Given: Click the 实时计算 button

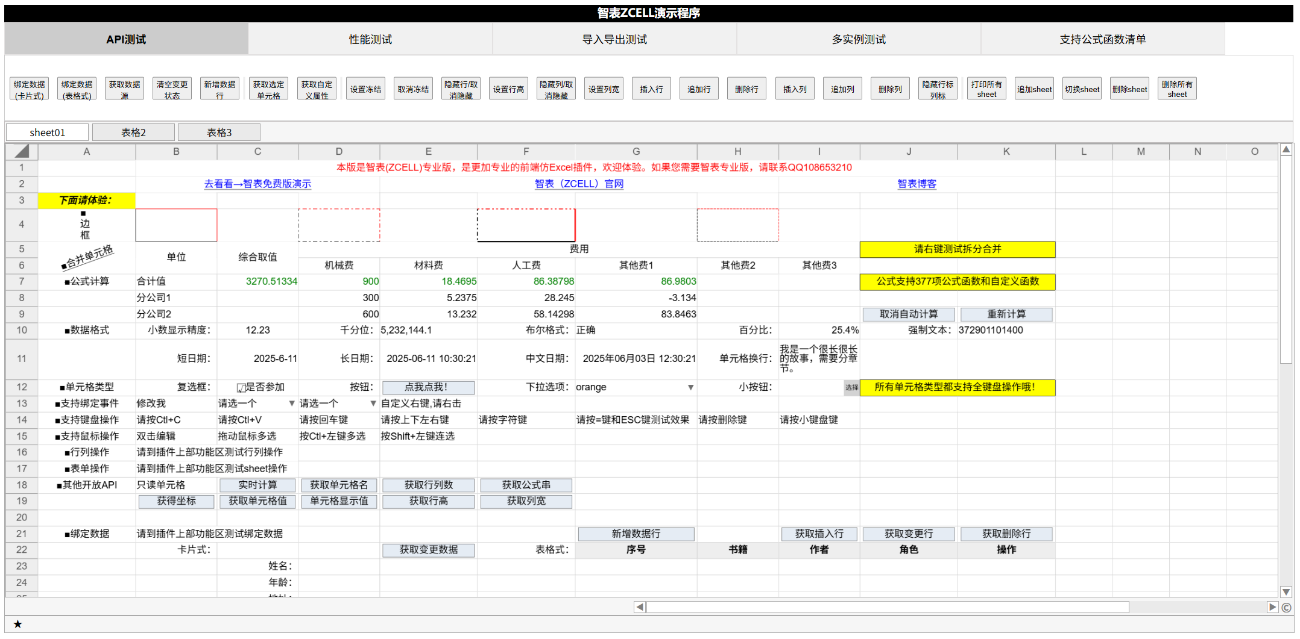Looking at the screenshot, I should pos(257,485).
